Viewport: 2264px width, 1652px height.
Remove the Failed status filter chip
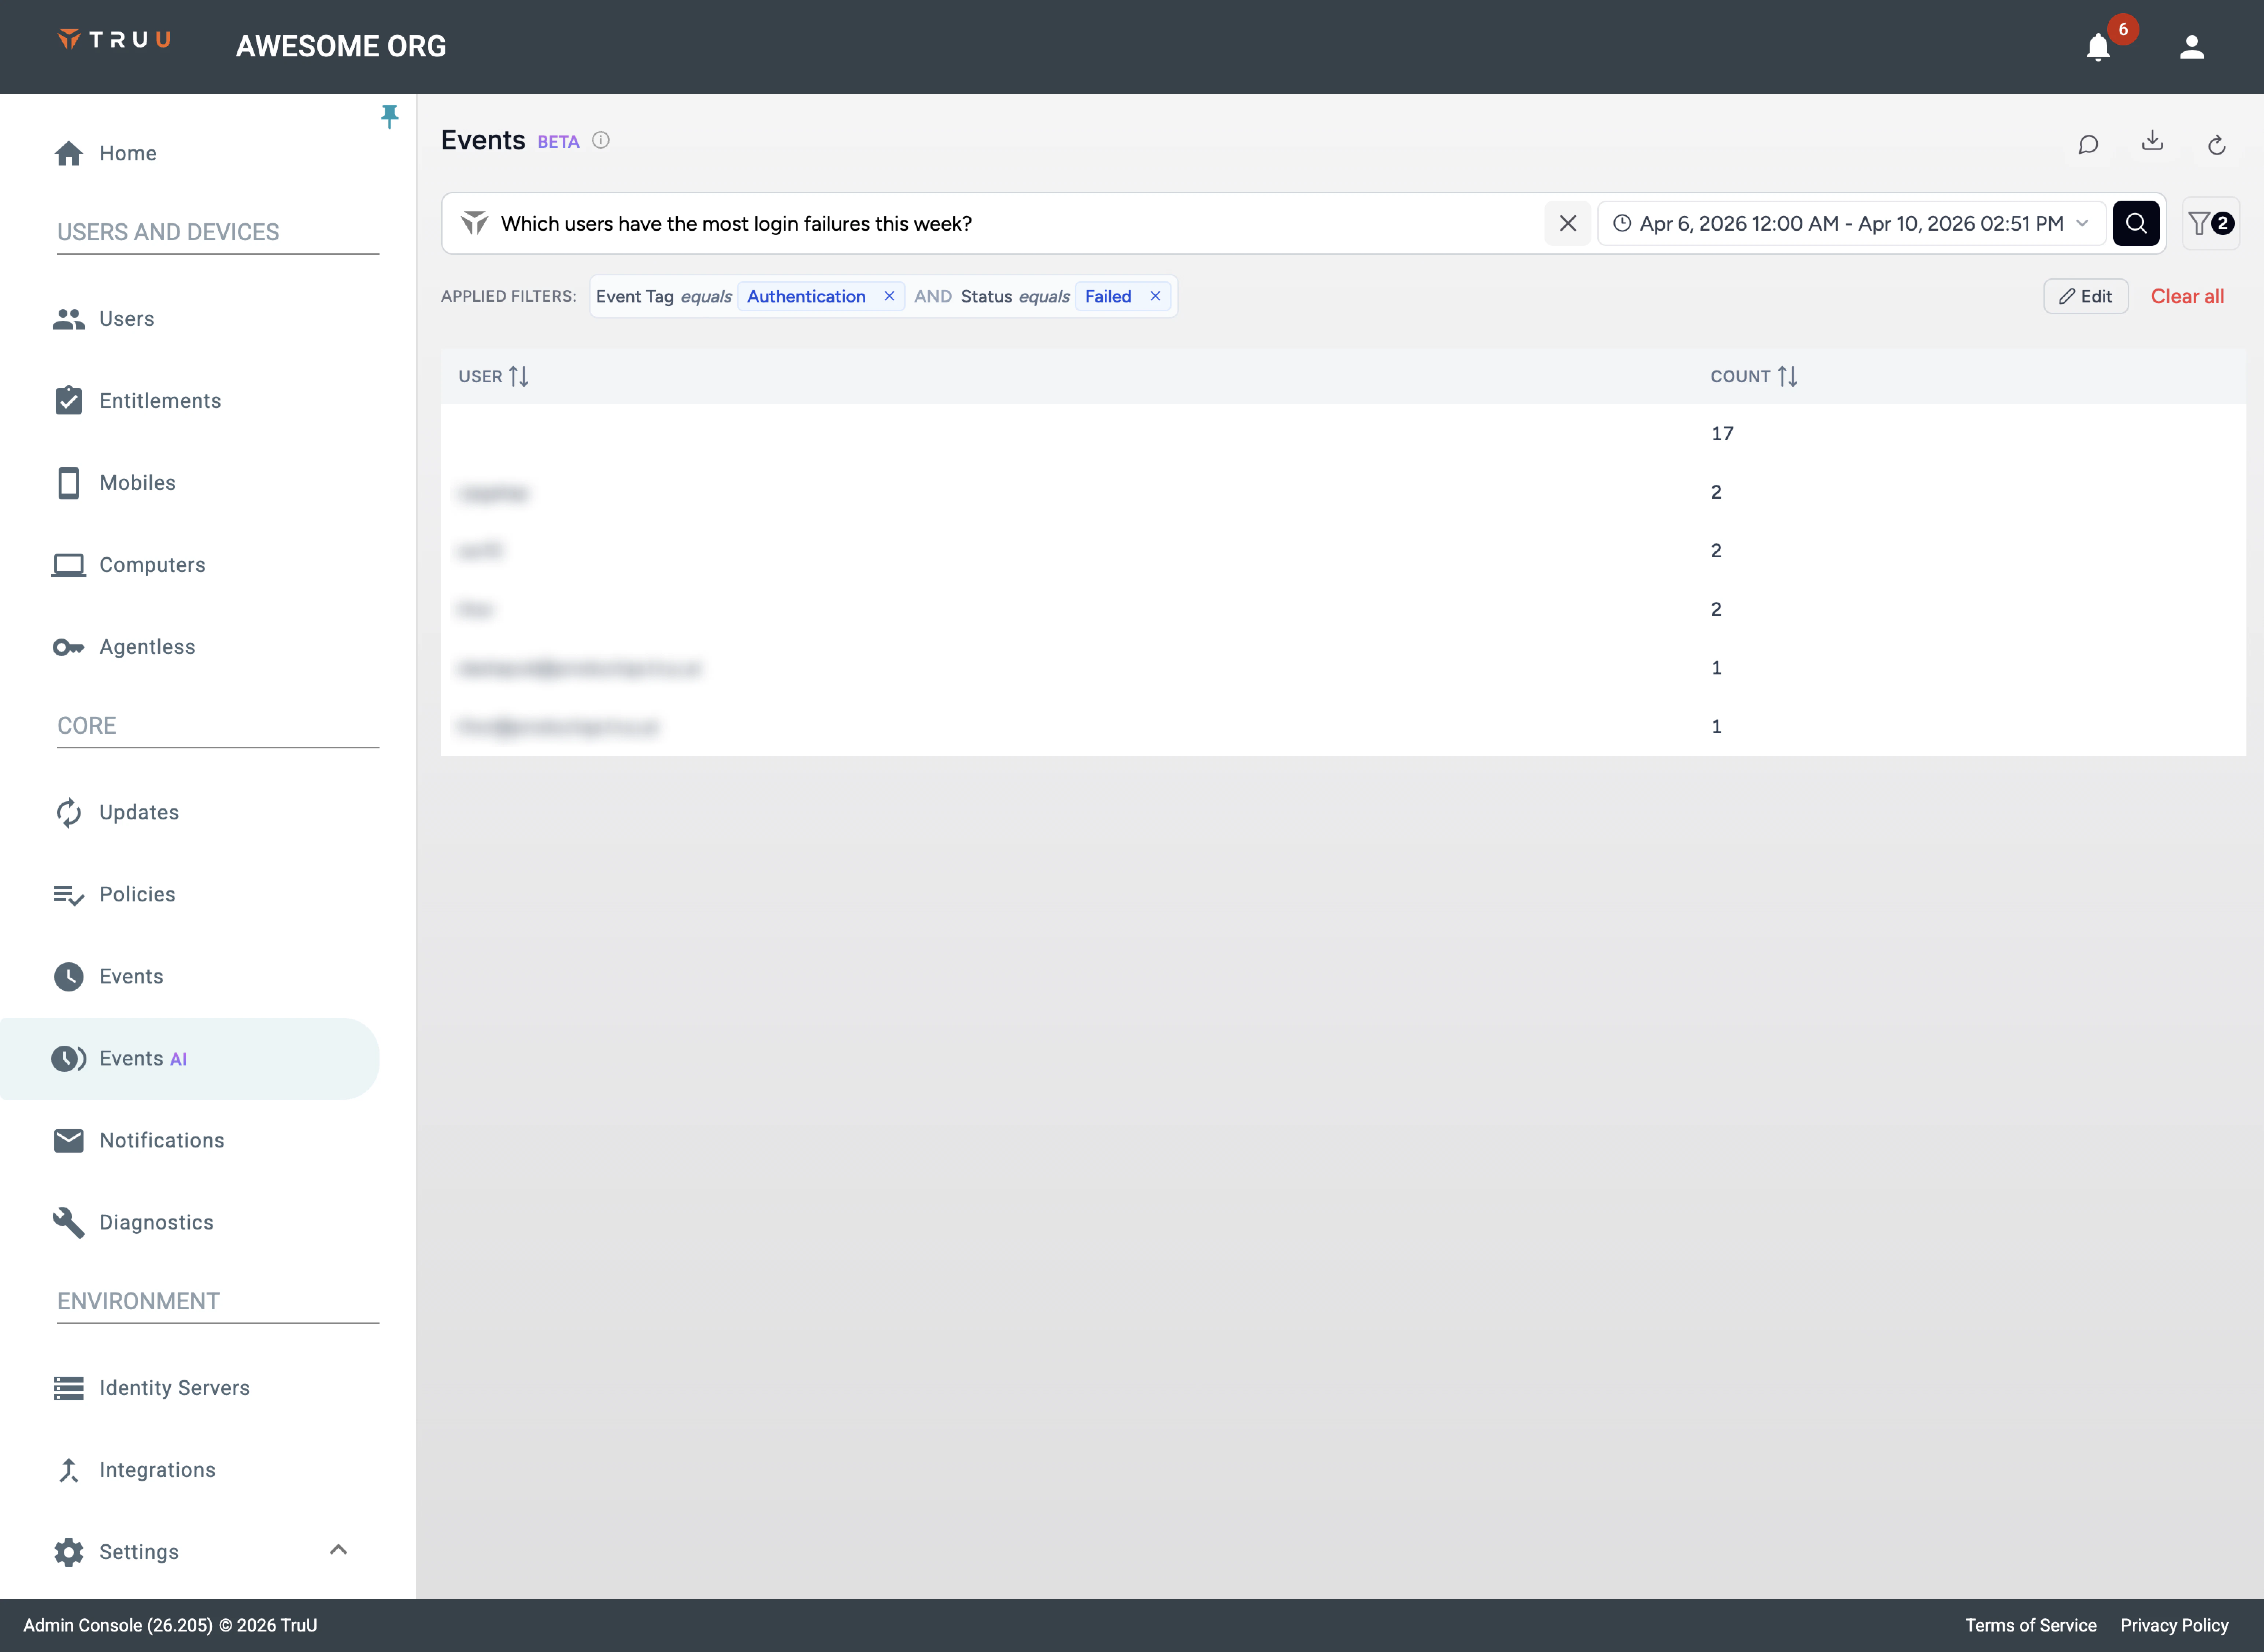pos(1154,296)
